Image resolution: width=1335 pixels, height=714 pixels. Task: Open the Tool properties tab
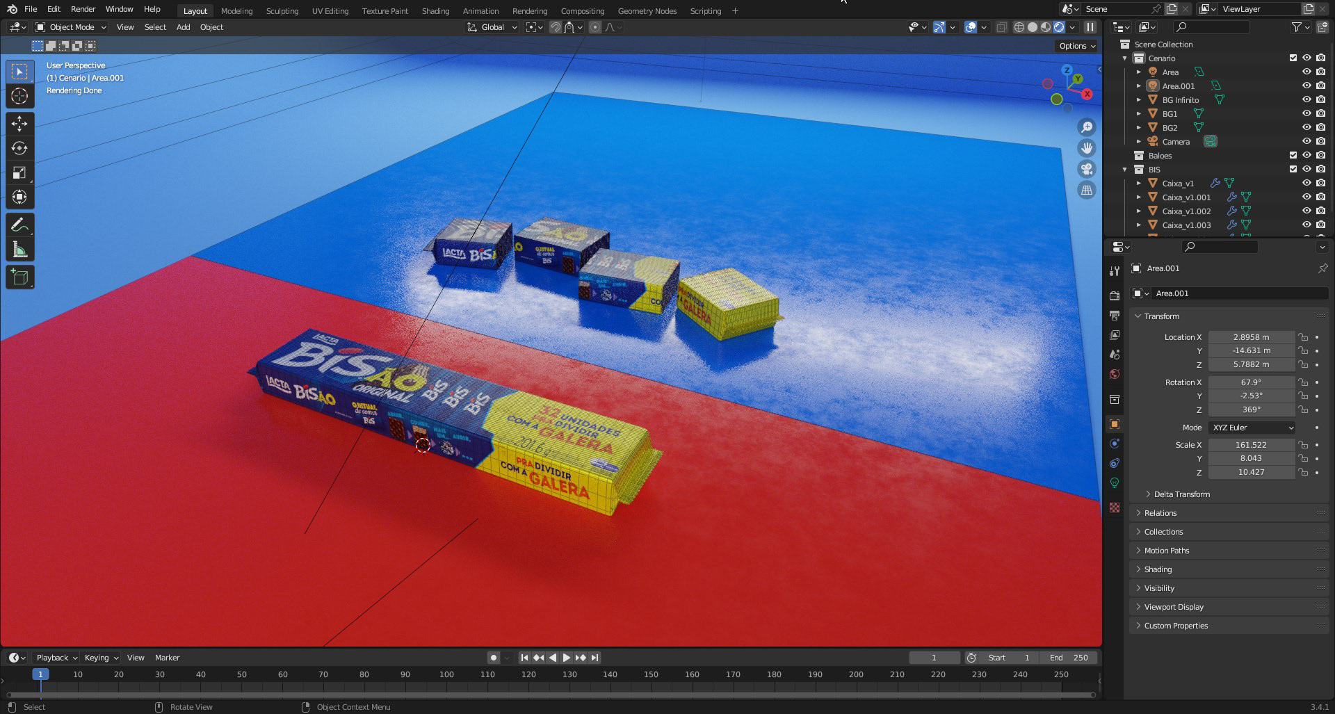(x=1115, y=271)
